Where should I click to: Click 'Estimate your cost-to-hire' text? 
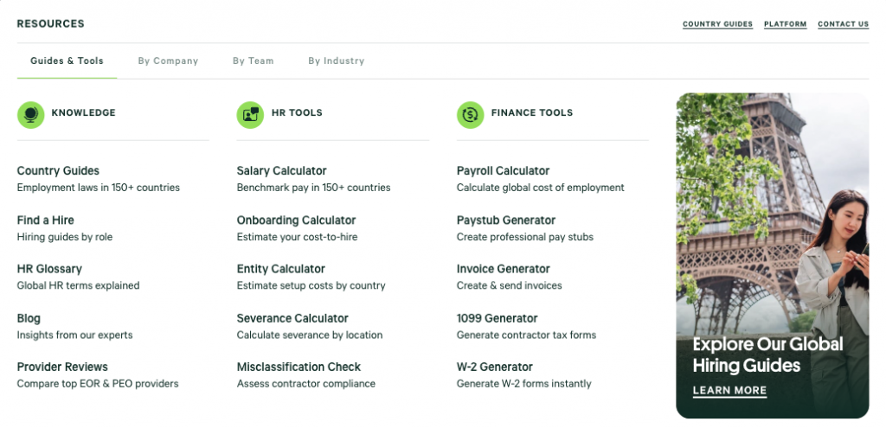(298, 237)
